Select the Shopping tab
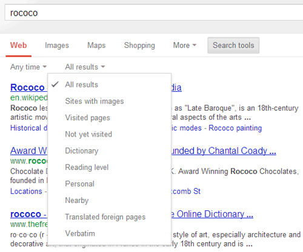Screen dimensions: 303x252 (x=139, y=45)
